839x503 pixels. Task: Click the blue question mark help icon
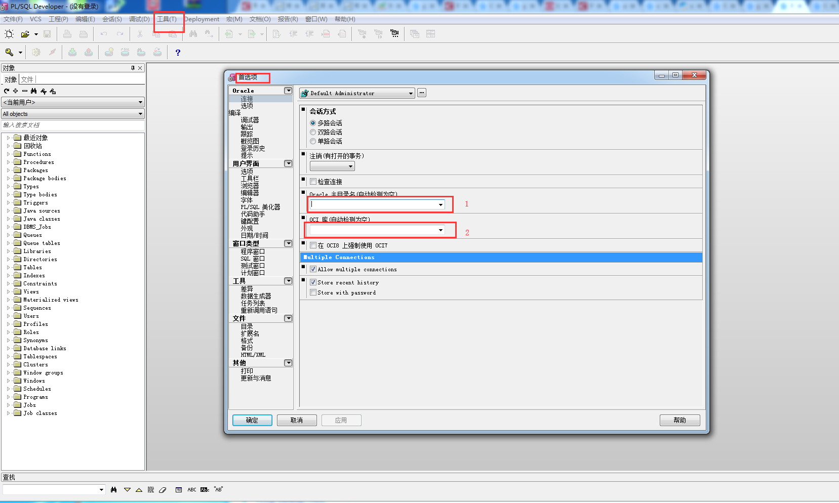[x=178, y=52]
